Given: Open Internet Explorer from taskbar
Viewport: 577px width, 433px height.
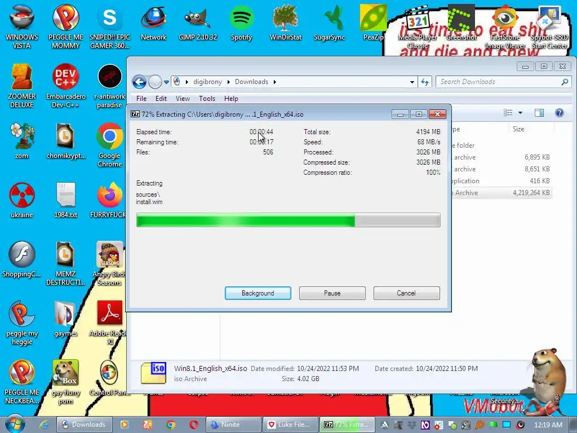Looking at the screenshot, I should click(44, 425).
